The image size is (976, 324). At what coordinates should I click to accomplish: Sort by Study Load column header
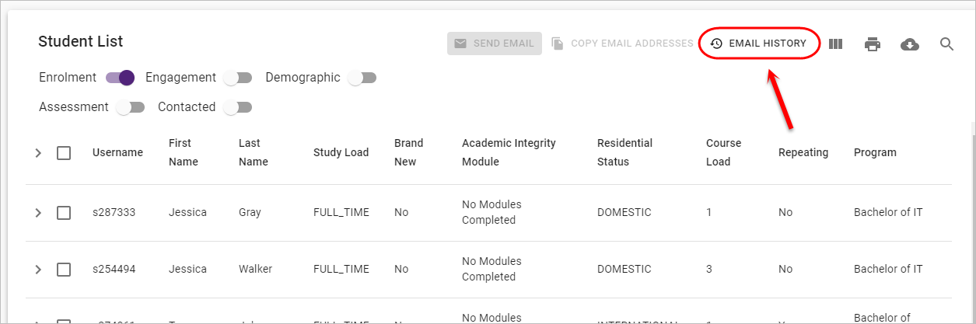click(341, 152)
